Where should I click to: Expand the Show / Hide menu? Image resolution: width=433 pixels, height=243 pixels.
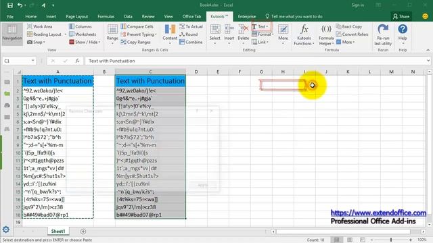click(85, 42)
